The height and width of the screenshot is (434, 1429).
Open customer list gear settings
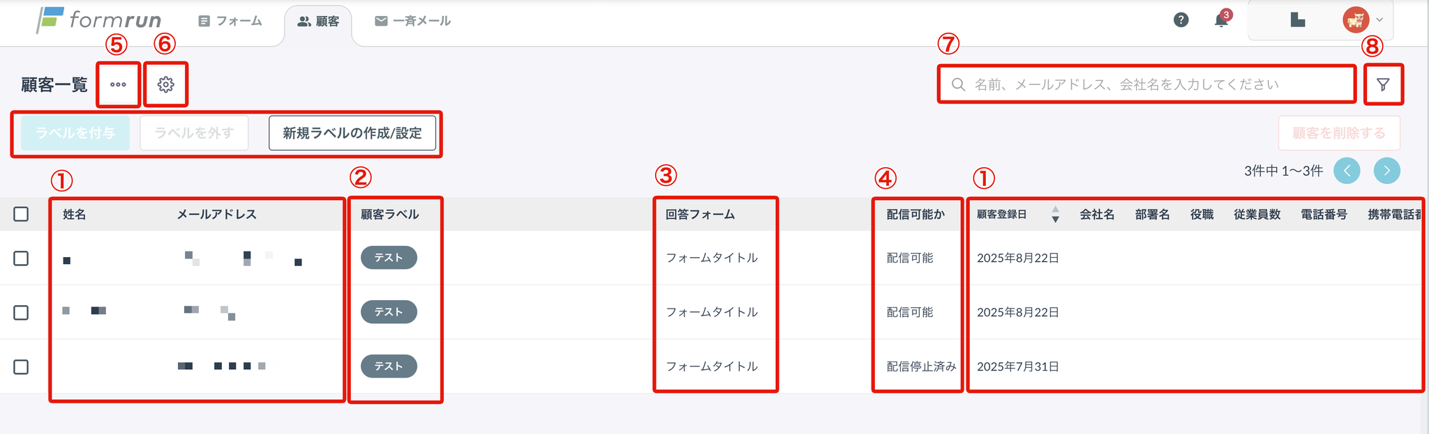[x=165, y=84]
